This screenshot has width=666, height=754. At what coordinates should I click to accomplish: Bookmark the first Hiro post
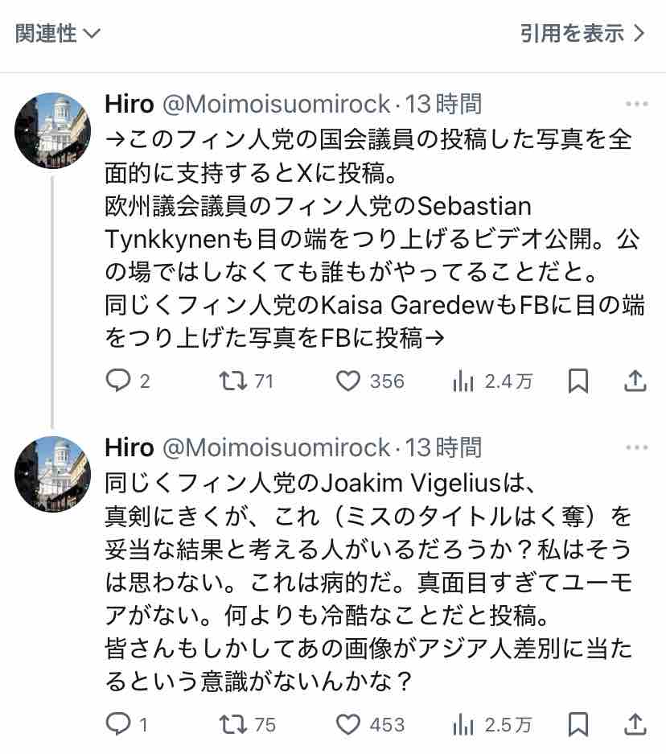click(x=578, y=381)
